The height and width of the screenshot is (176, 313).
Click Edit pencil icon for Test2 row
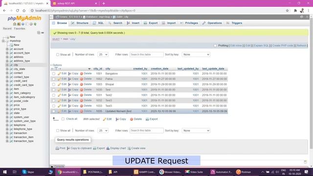point(59,95)
